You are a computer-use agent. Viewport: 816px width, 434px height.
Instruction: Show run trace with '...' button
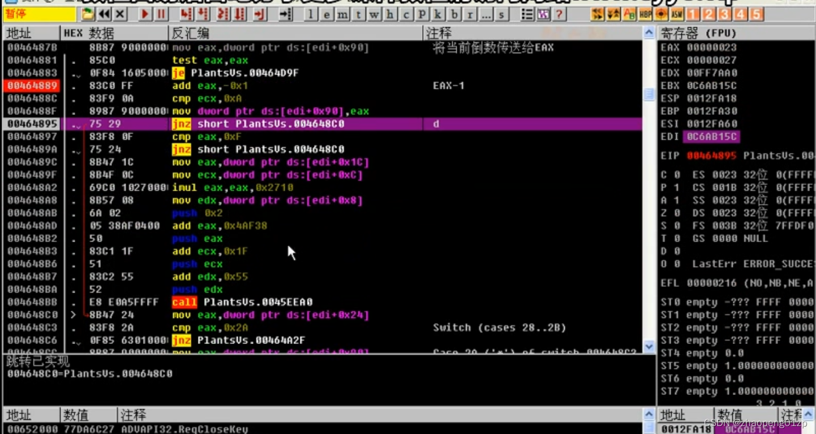pos(486,14)
